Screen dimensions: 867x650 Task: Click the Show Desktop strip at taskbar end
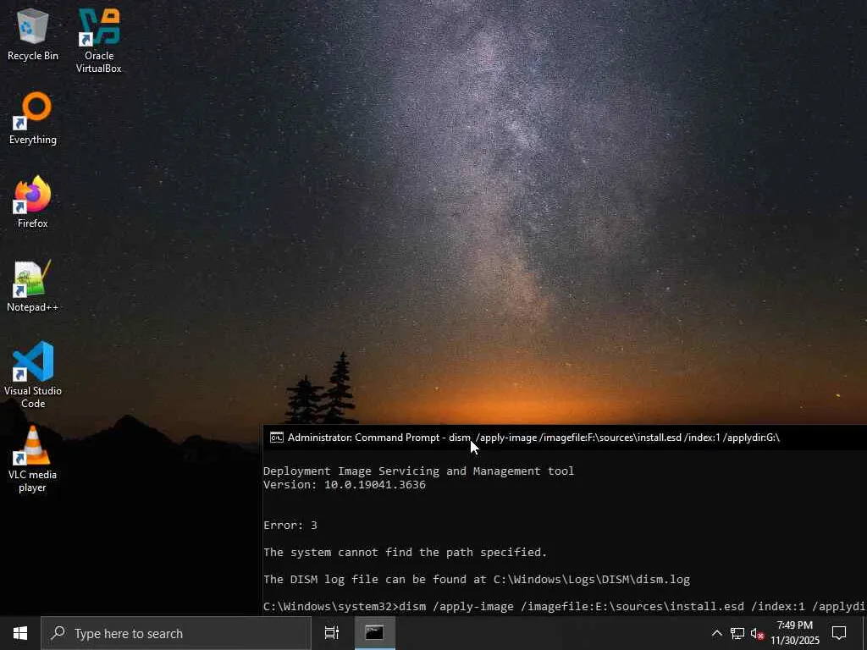coord(864,633)
